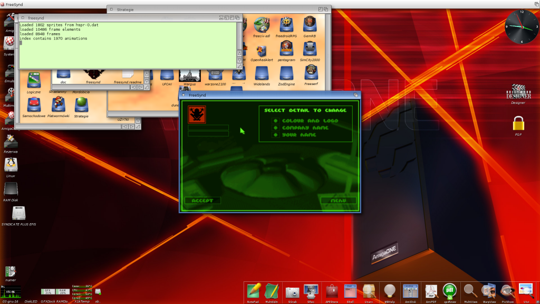Viewport: 540px width, 304px height.
Task: Open the SYNDICATE PLUS EFIS disk icon
Action: point(18,214)
